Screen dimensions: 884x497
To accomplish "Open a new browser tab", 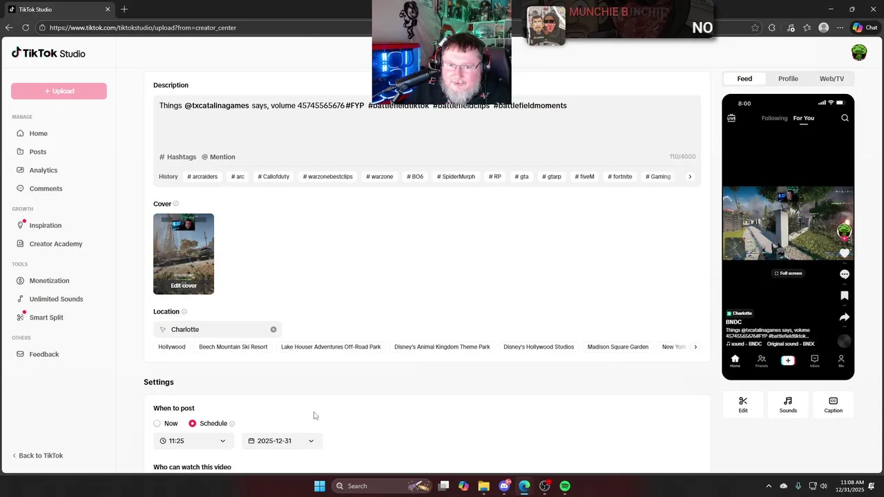I will click(124, 10).
